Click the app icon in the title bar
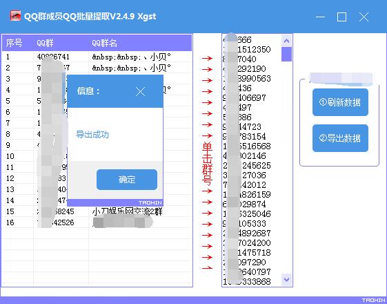The image size is (387, 304). click(x=15, y=16)
